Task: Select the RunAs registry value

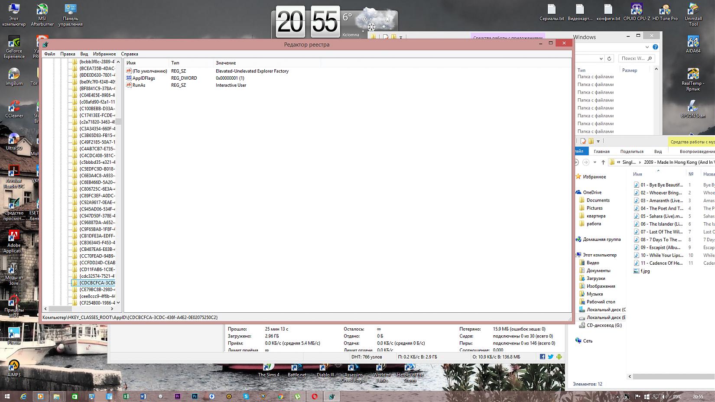Action: tap(139, 85)
